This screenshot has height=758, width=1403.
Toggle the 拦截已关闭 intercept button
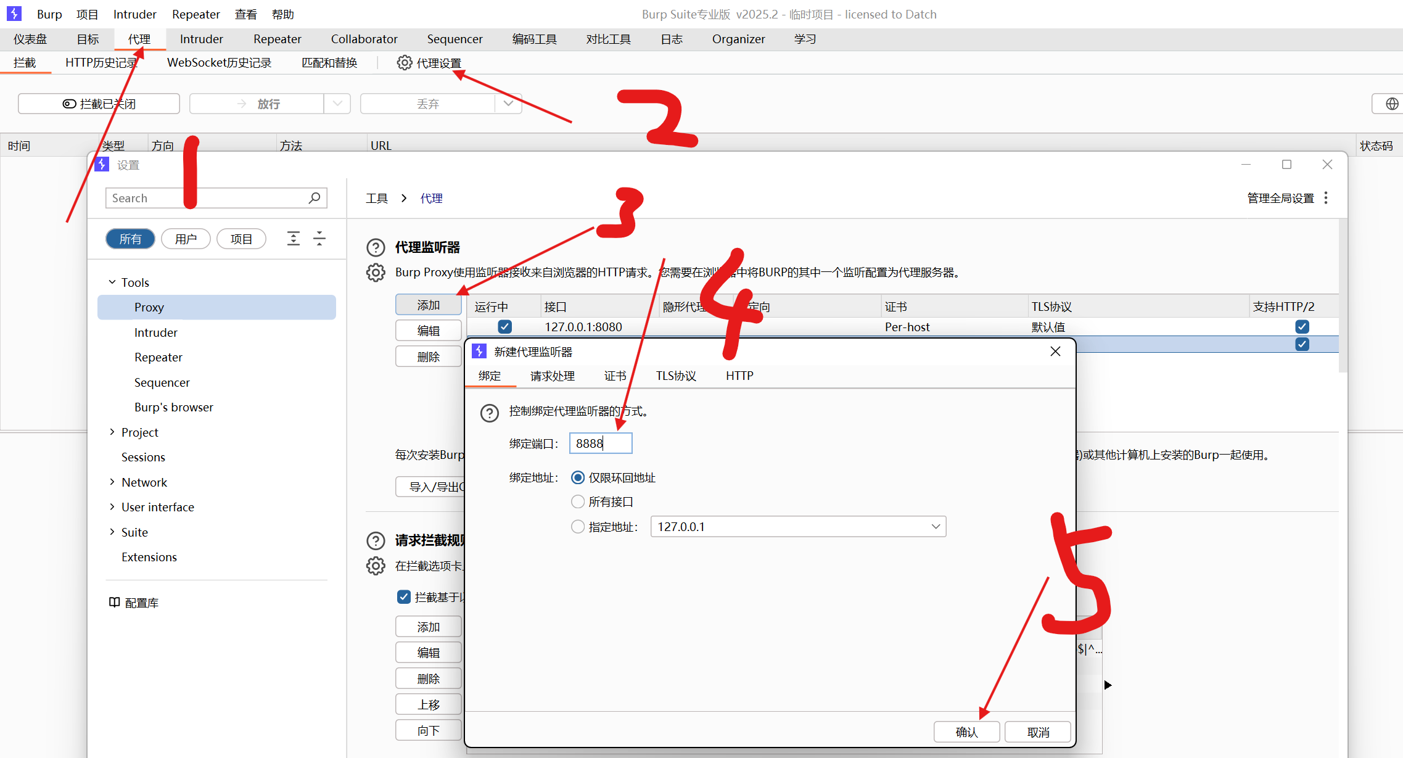99,104
